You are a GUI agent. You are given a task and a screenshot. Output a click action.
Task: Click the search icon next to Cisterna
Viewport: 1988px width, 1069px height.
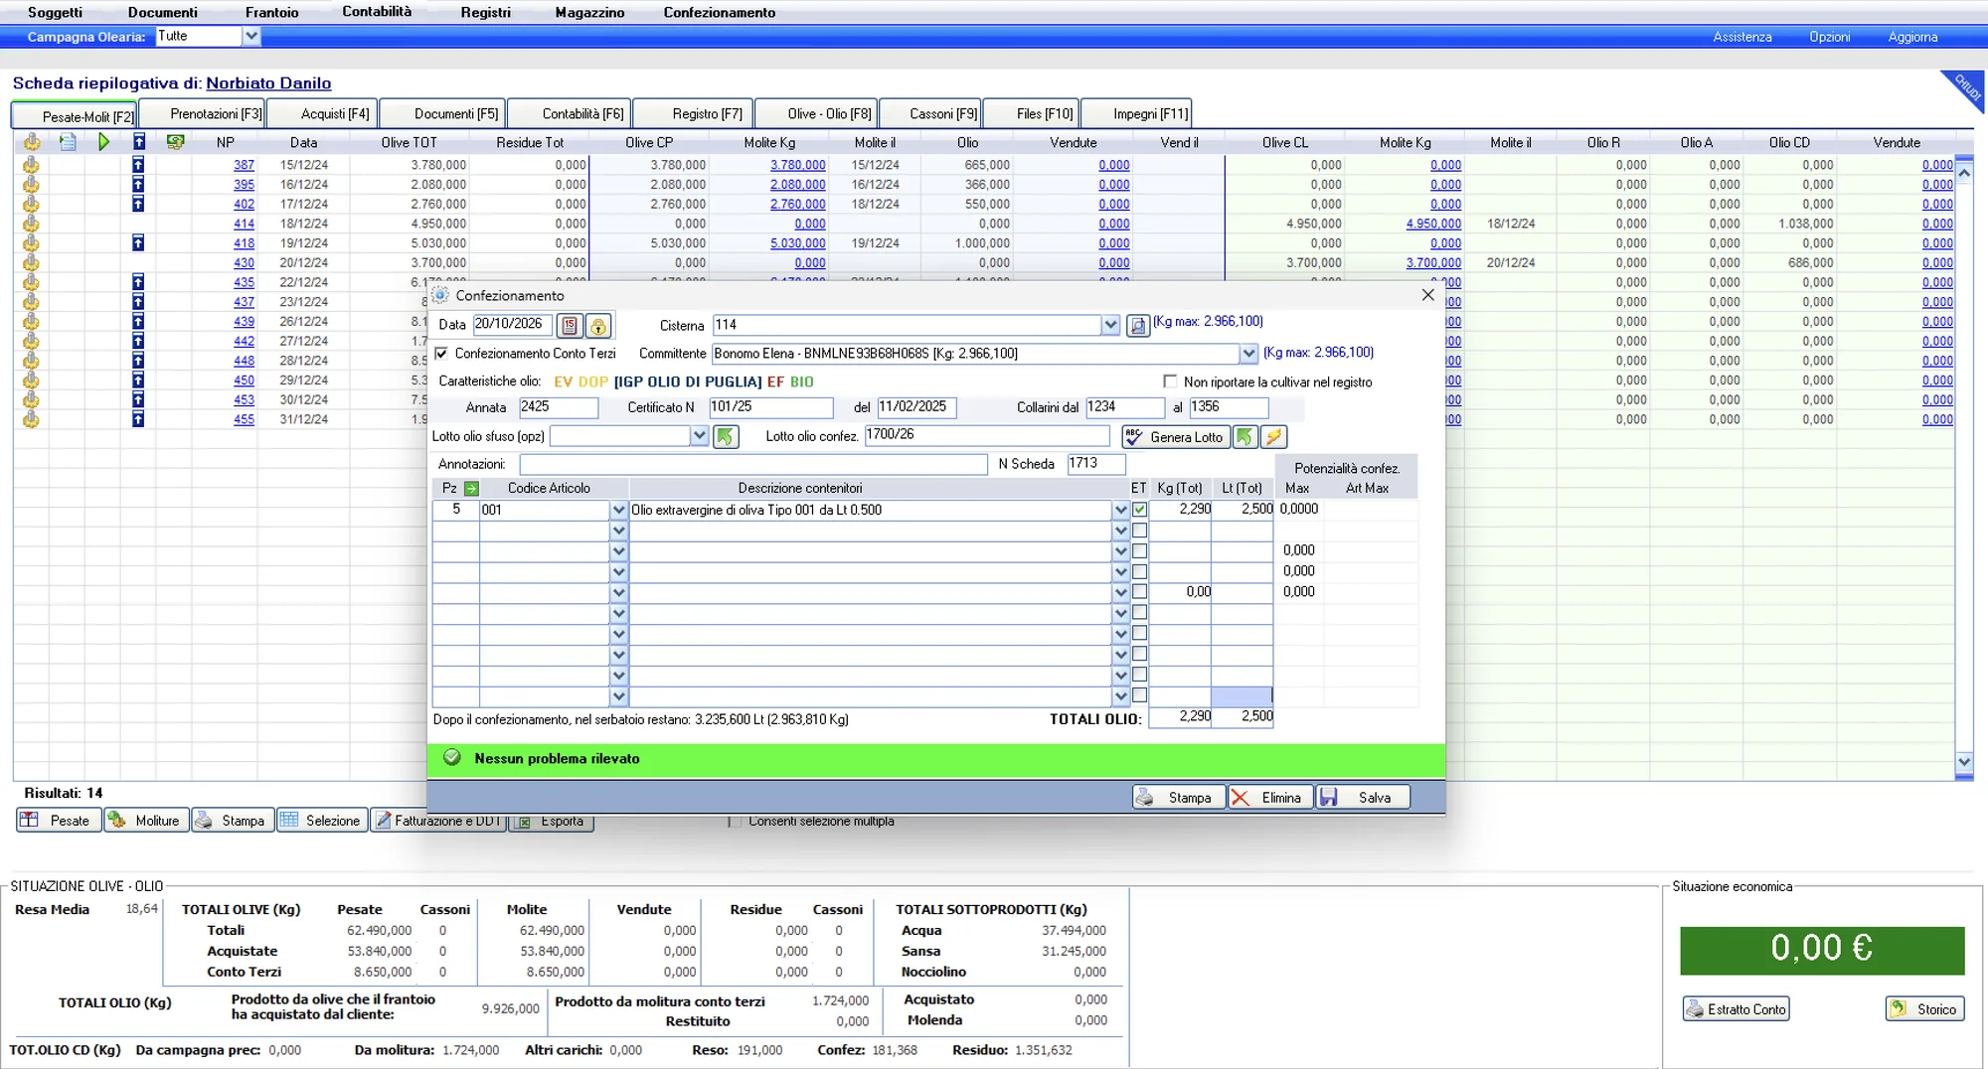1137,325
